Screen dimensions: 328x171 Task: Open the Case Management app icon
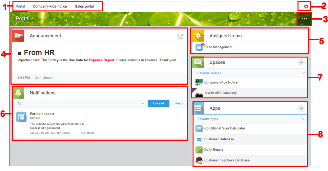(199, 47)
